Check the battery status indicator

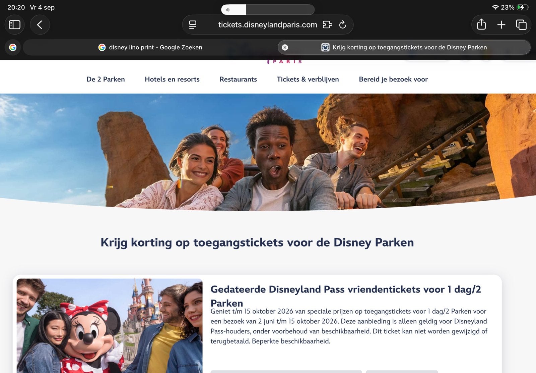pyautogui.click(x=522, y=7)
